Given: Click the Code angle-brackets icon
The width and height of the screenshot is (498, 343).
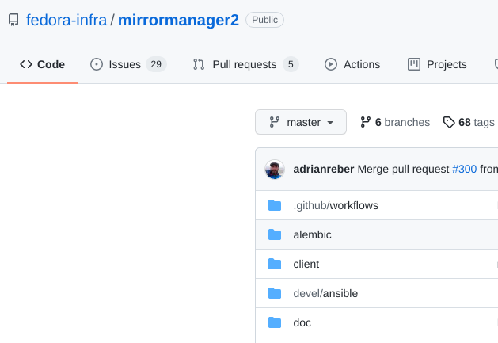Looking at the screenshot, I should point(26,64).
